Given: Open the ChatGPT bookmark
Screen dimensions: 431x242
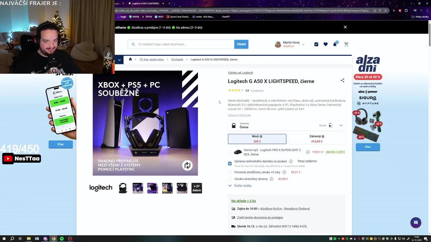Looking at the screenshot, I should 226,17.
